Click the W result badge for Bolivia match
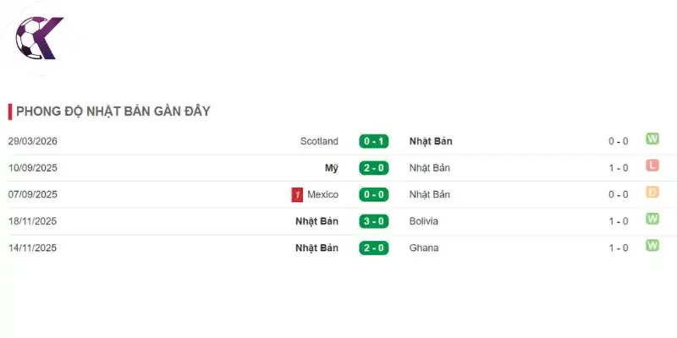The height and width of the screenshot is (338, 677). (x=652, y=219)
